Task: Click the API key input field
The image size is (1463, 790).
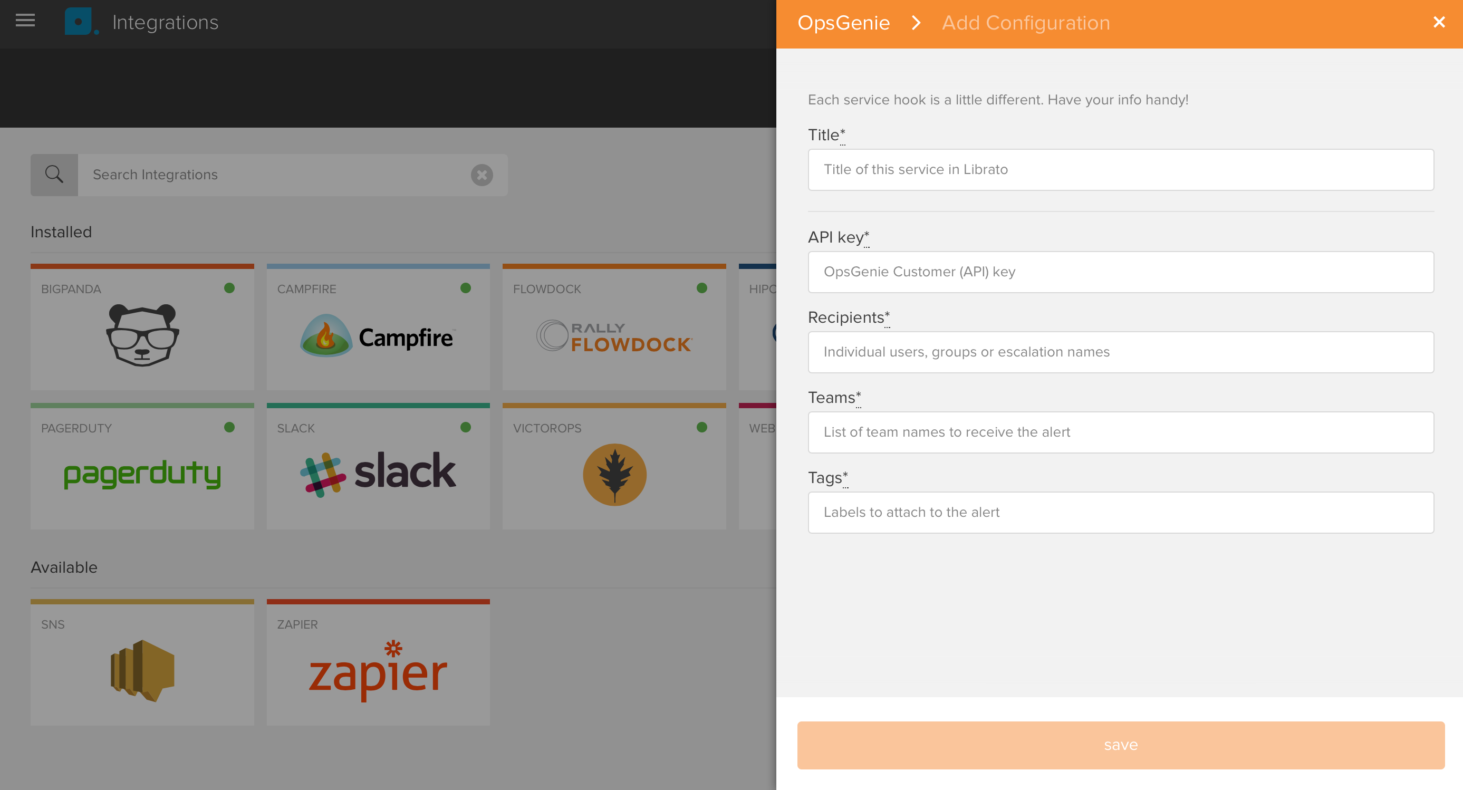Action: click(1121, 272)
